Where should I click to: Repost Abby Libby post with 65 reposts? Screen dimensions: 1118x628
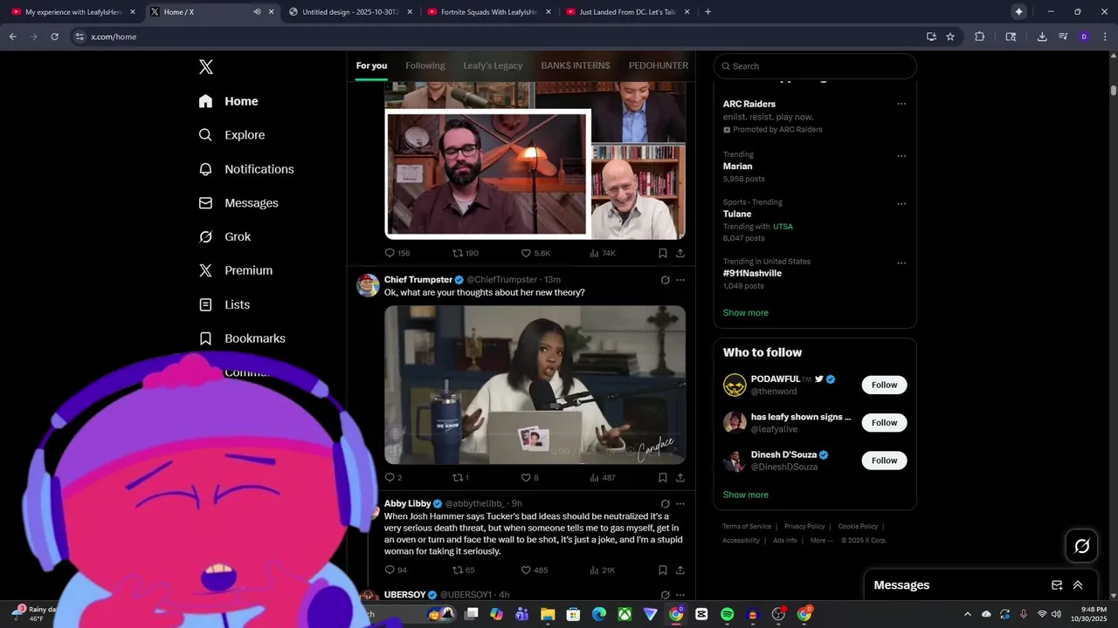458,570
